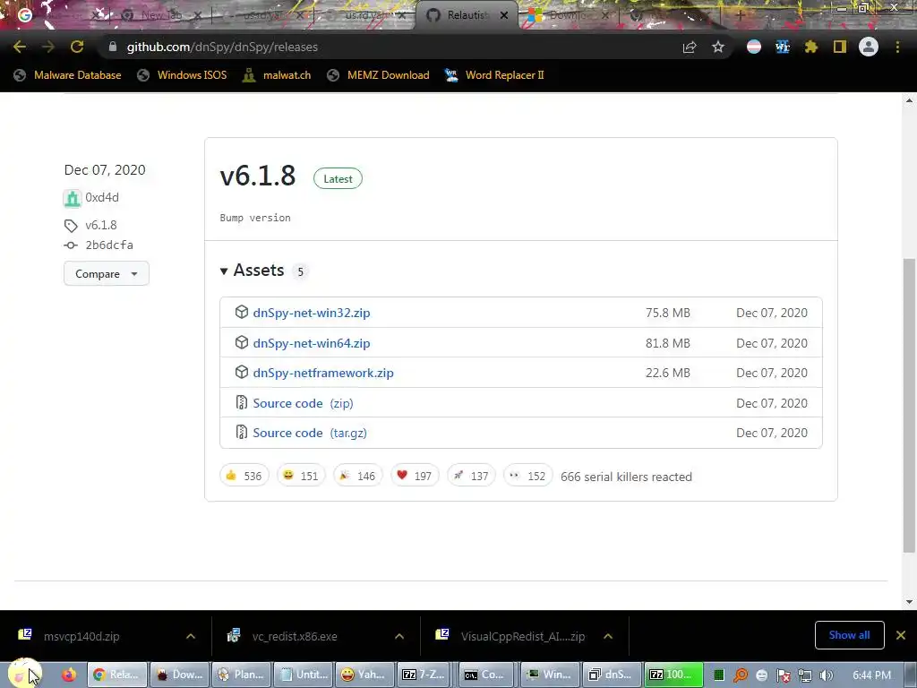Open a new browser tab
917x688 pixels.
pos(740,15)
